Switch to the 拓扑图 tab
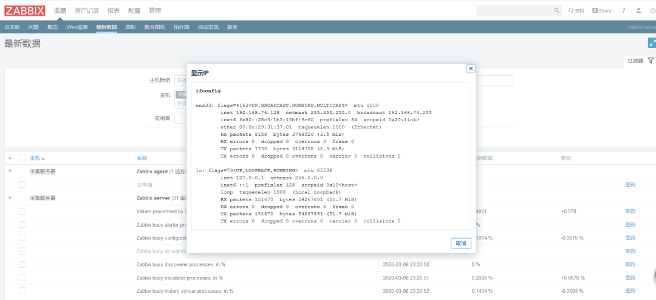 pos(182,27)
